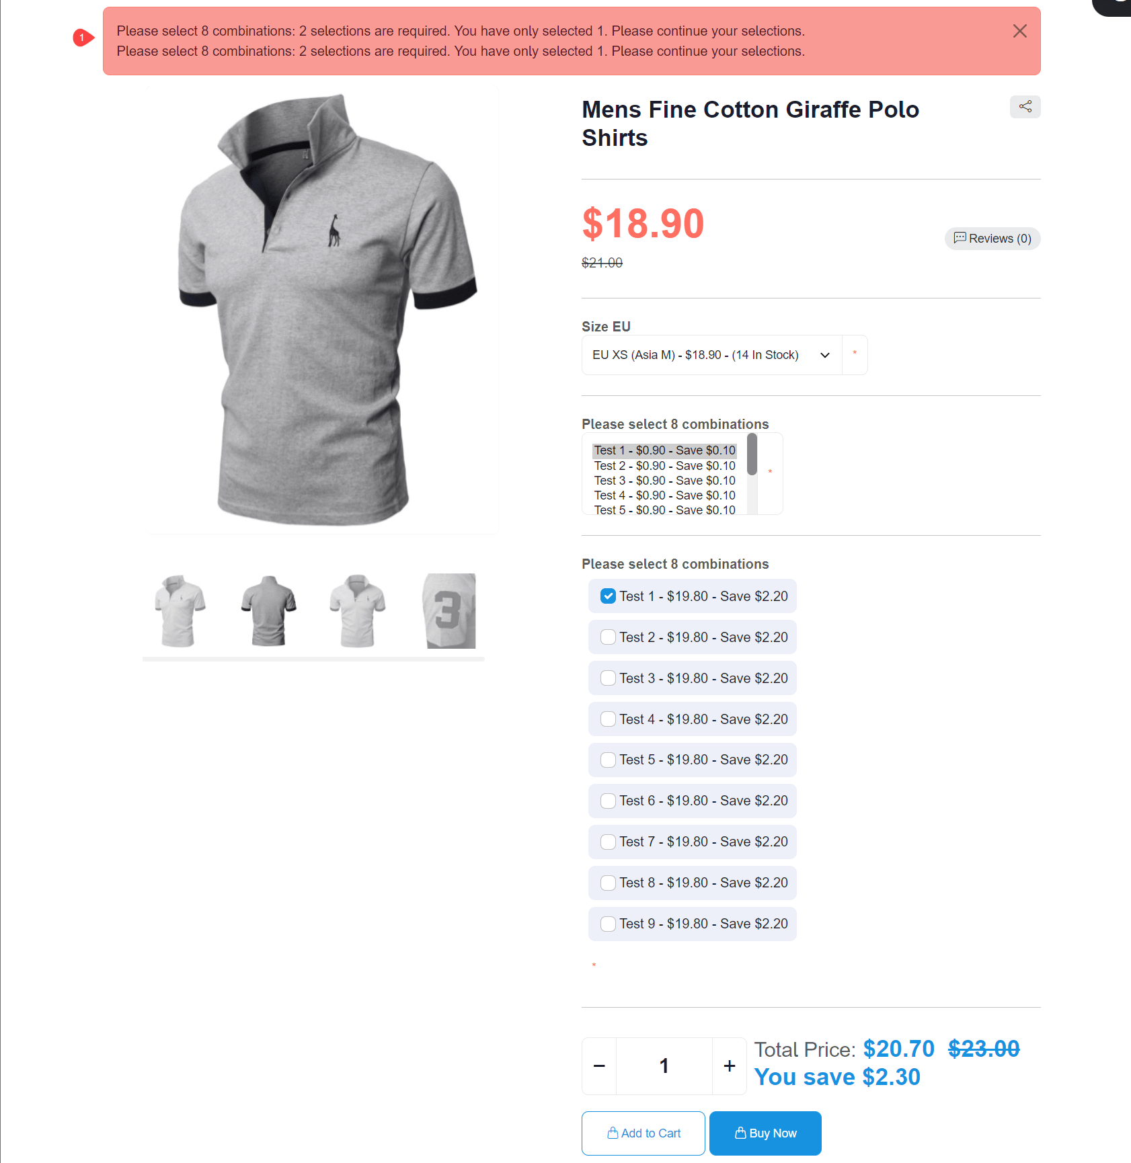Select Test 3 - $0.90 in list box
The height and width of the screenshot is (1163, 1131).
pos(664,481)
